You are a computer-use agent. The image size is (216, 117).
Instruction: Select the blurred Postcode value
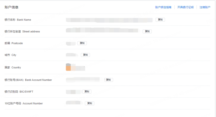pyautogui.click(x=71, y=44)
